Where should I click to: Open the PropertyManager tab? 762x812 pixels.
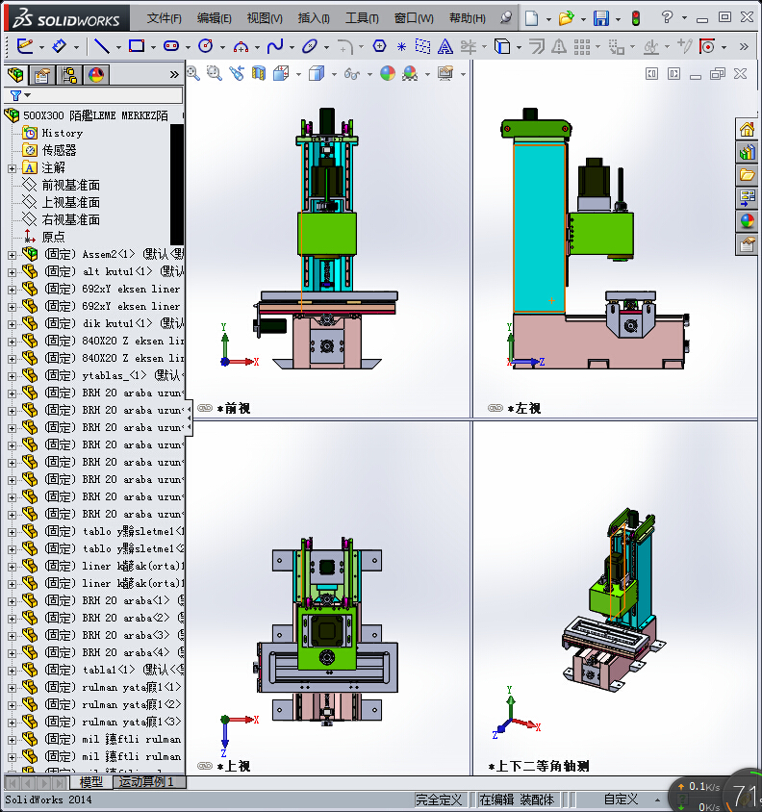point(42,75)
